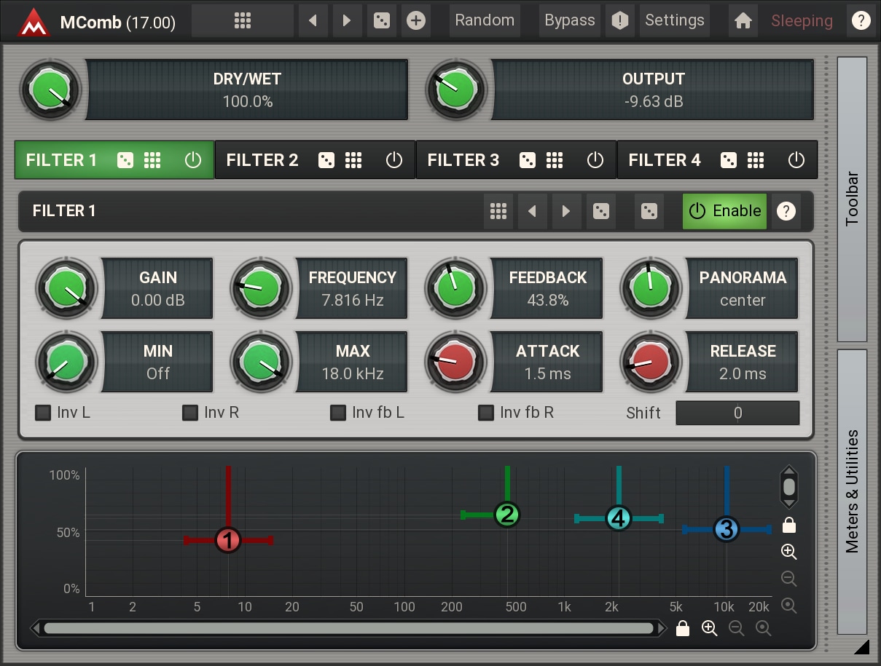The image size is (881, 666).
Task: Click the top toolbar dice randomize icon
Action: (x=381, y=20)
